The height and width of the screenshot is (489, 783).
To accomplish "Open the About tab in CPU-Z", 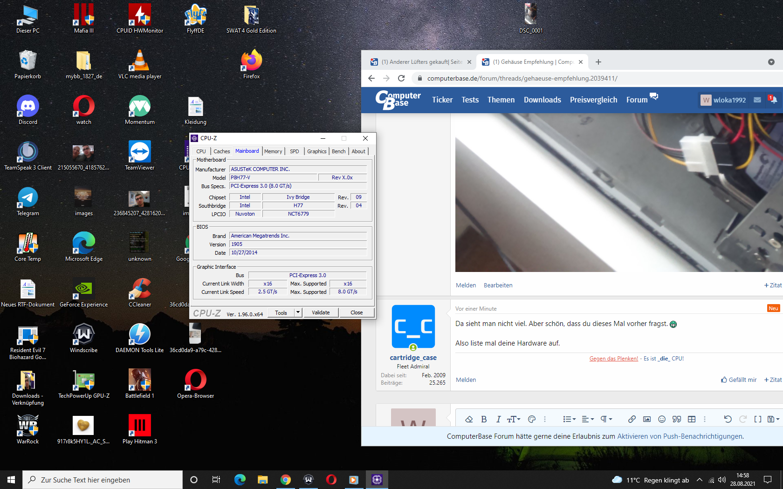I will (x=358, y=151).
